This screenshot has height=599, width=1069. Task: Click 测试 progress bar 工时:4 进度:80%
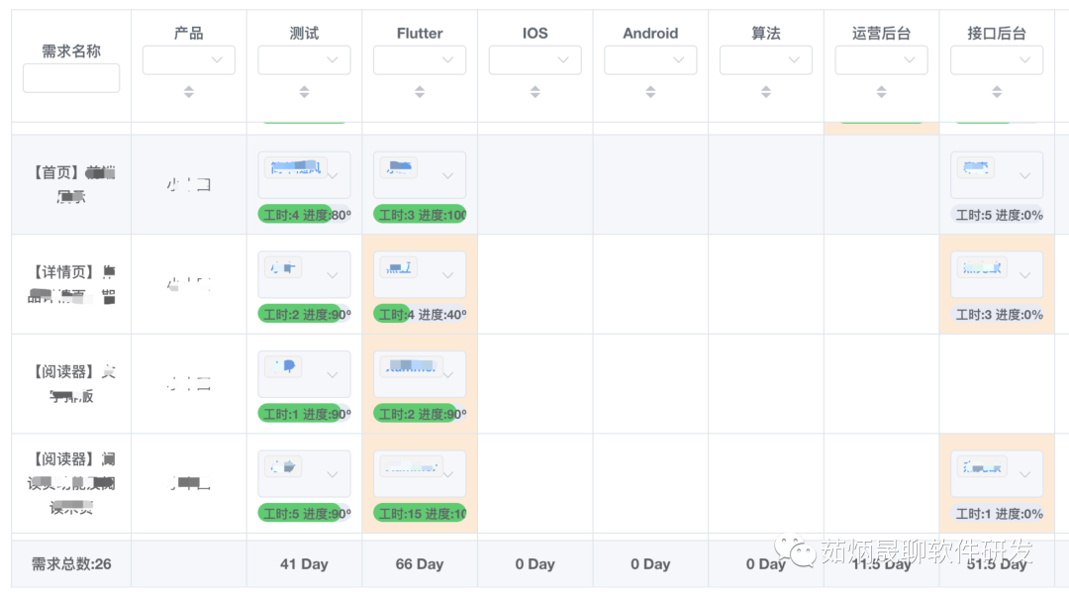[x=304, y=214]
